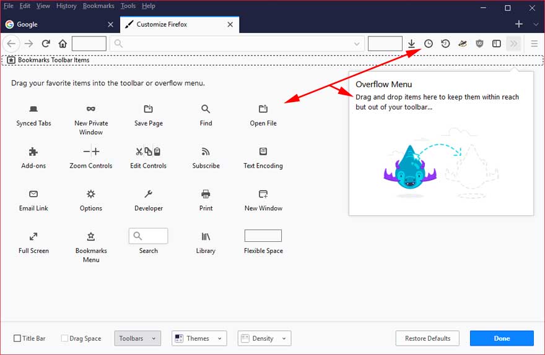
Task: Click the Add-ons puzzle icon
Action: [33, 152]
